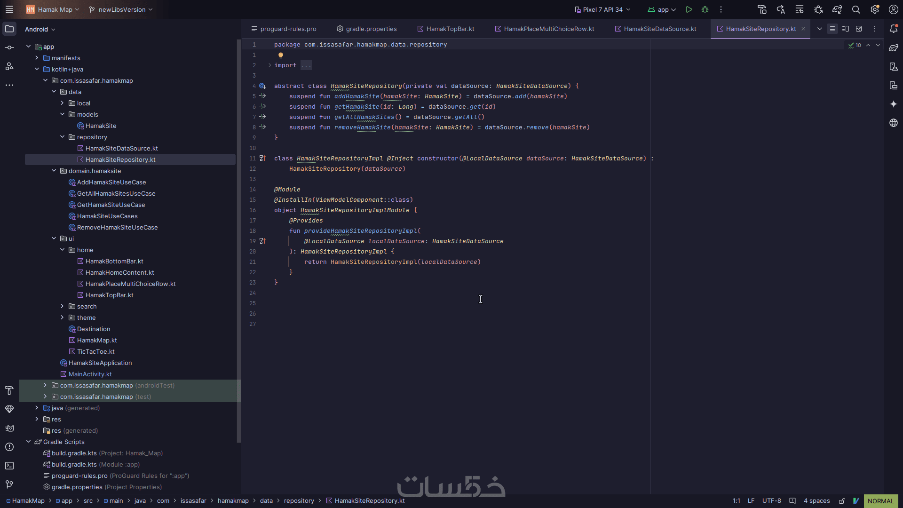Open IDE settings gear icon

coord(875,9)
